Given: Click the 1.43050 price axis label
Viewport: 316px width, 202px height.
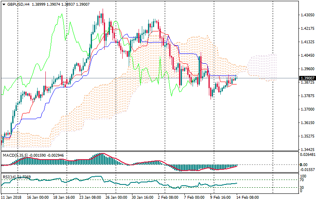Looking at the screenshot, I should point(307,15).
